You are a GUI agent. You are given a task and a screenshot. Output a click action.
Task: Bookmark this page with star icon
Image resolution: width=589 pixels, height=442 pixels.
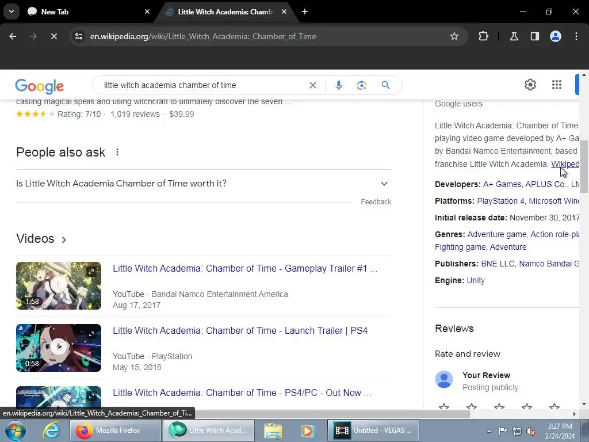454,36
